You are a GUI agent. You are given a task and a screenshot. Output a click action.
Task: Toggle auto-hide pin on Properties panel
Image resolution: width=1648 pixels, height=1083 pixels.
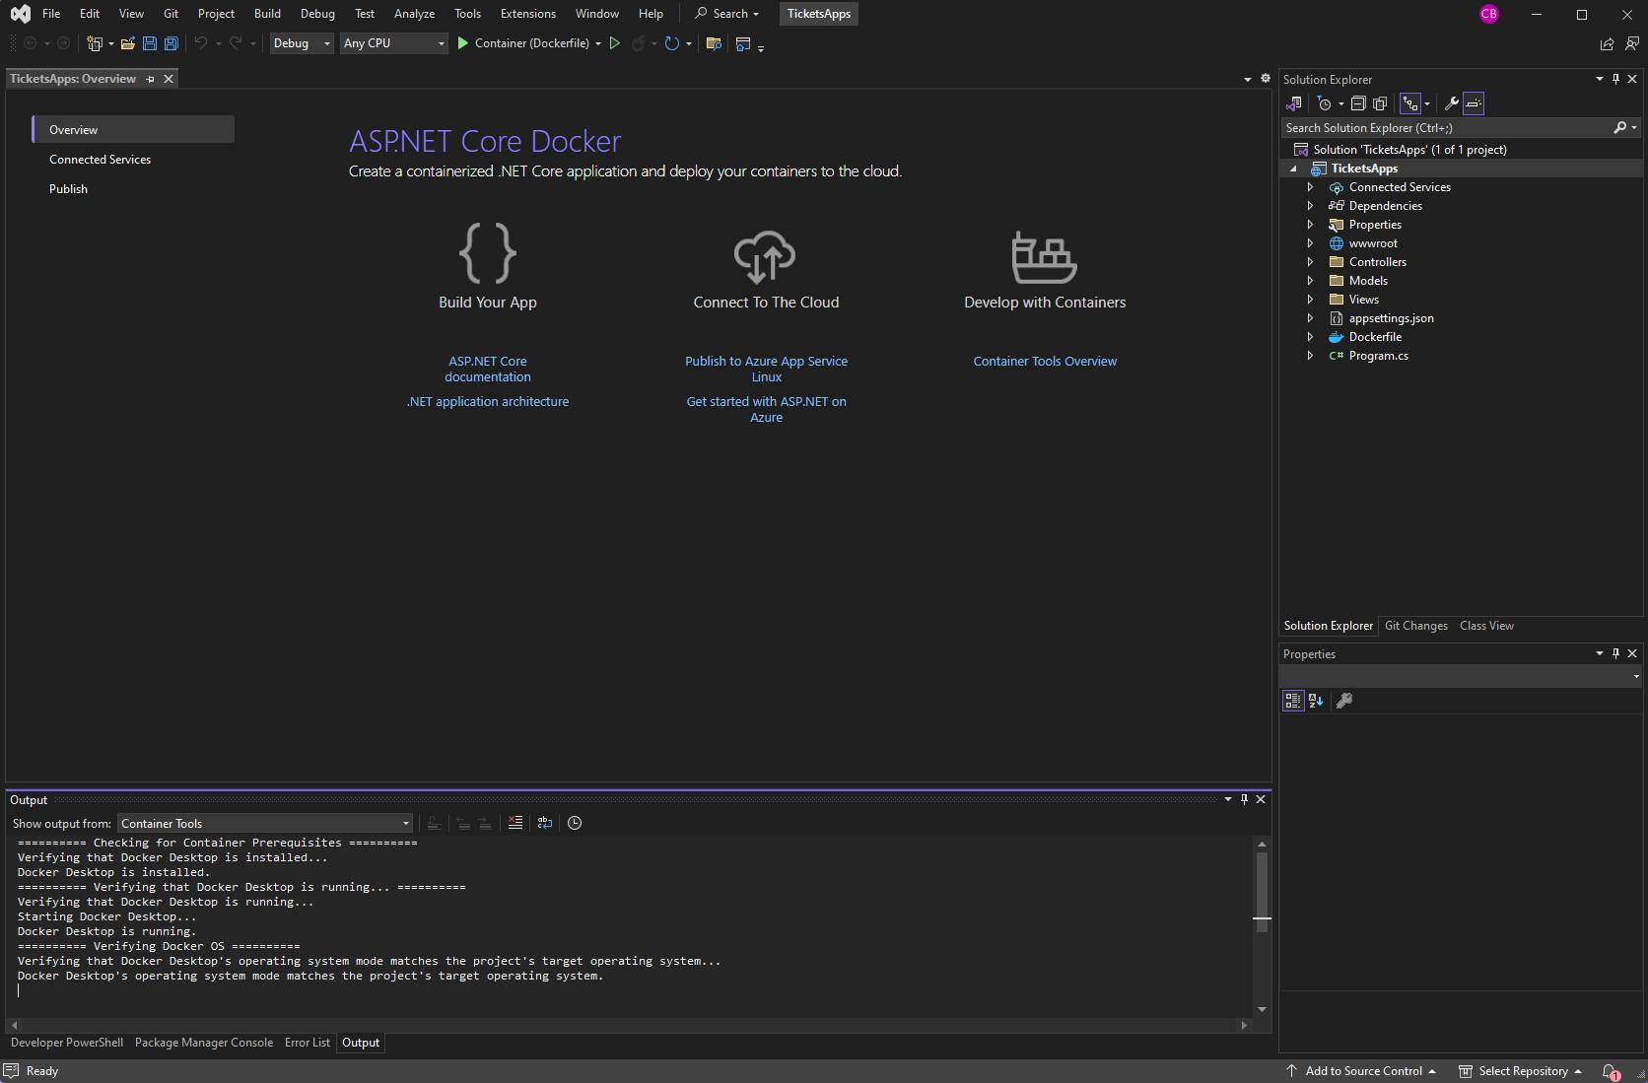coord(1615,653)
